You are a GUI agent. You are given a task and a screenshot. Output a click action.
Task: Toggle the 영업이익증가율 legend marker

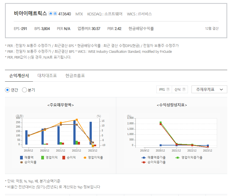click(x=178, y=158)
